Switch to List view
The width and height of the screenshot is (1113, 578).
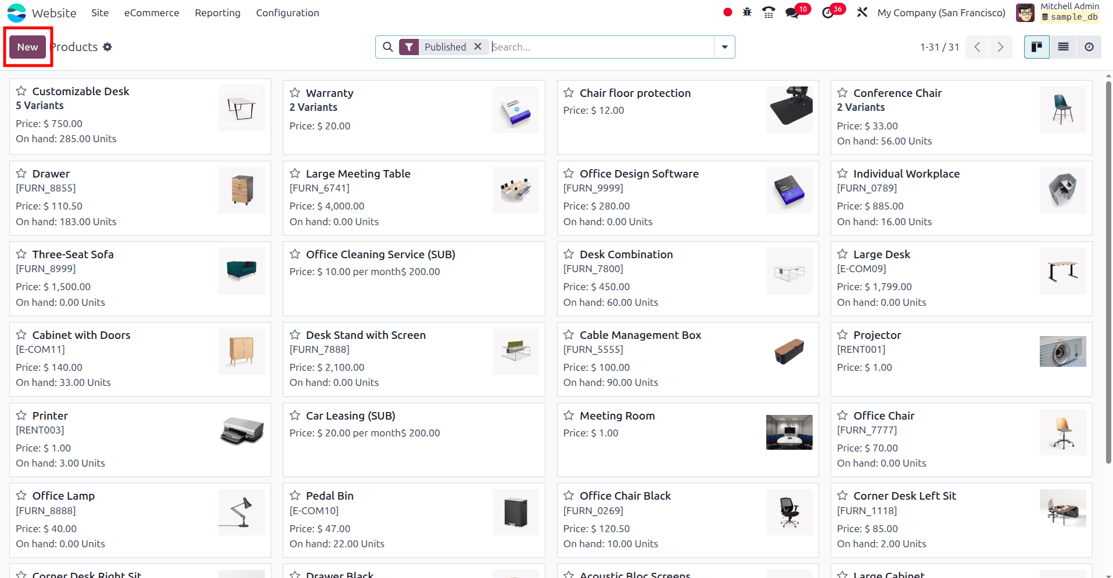[x=1063, y=47]
